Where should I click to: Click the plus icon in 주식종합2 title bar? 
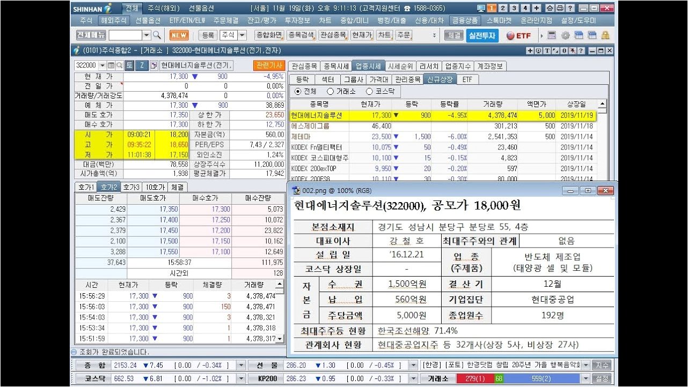point(530,50)
